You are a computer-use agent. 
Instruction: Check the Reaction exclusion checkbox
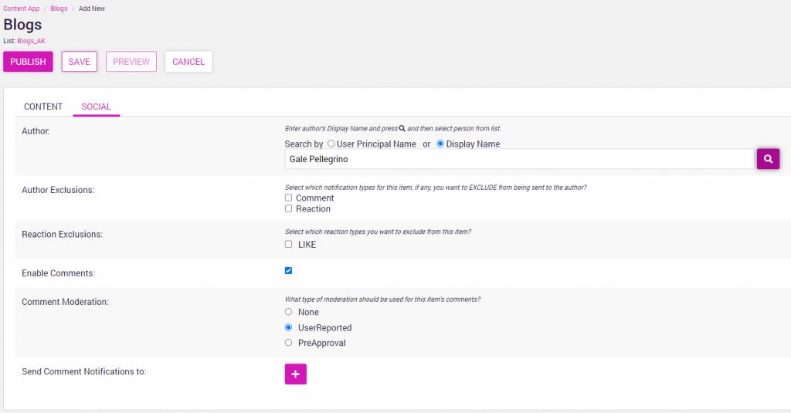pyautogui.click(x=288, y=208)
